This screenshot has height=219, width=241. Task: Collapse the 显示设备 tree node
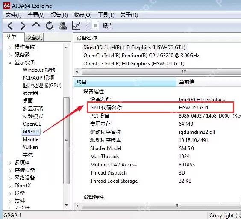[10, 63]
